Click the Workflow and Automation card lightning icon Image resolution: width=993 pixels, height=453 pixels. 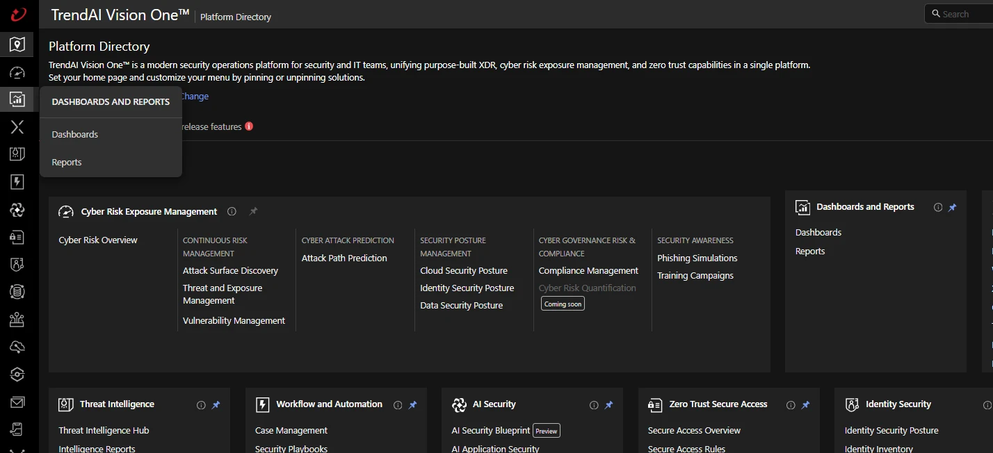(x=262, y=404)
